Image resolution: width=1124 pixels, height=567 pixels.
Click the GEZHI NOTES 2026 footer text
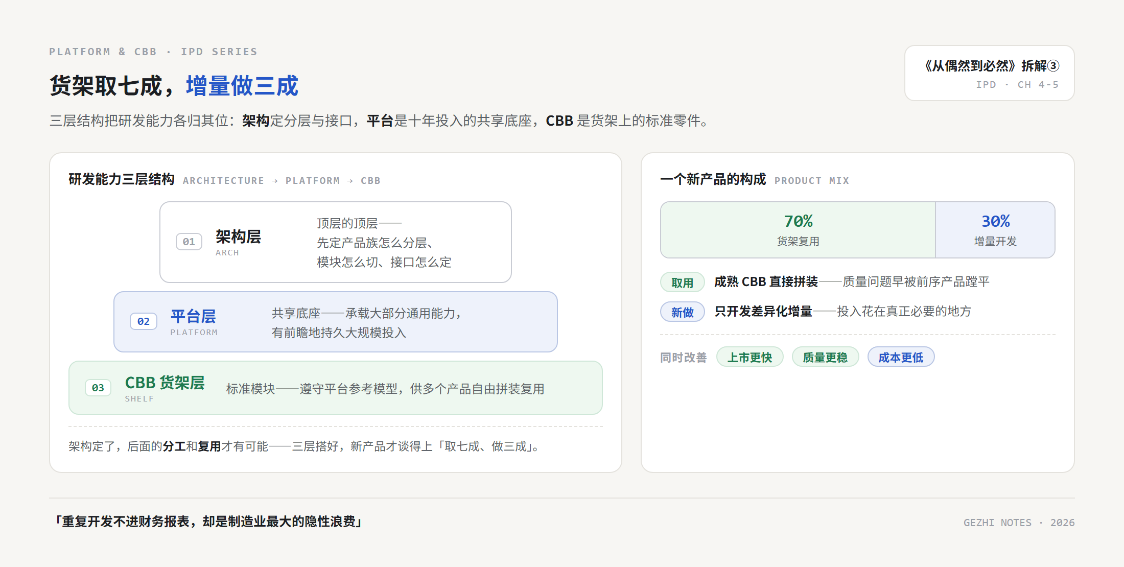pyautogui.click(x=1019, y=523)
